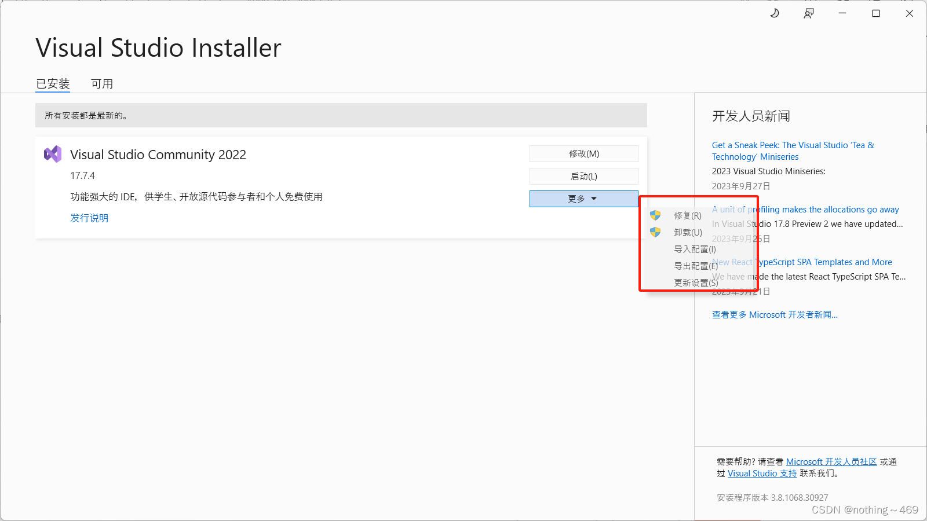Toggle dark theme moon icon
Image resolution: width=927 pixels, height=521 pixels.
775,13
